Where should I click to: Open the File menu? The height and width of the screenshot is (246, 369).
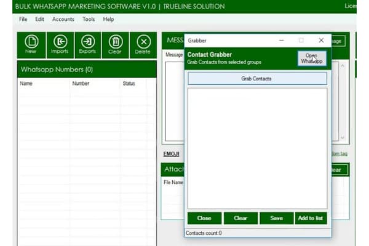tap(23, 19)
